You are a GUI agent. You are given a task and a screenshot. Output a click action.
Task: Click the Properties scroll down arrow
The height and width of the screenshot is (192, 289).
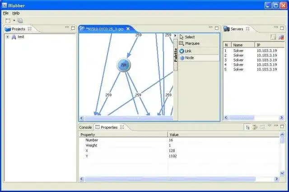pos(282,173)
